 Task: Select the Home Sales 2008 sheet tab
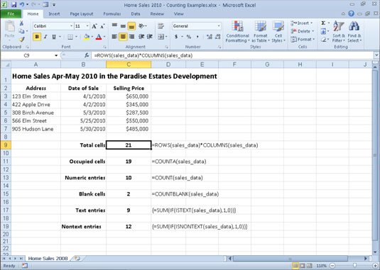click(x=48, y=259)
